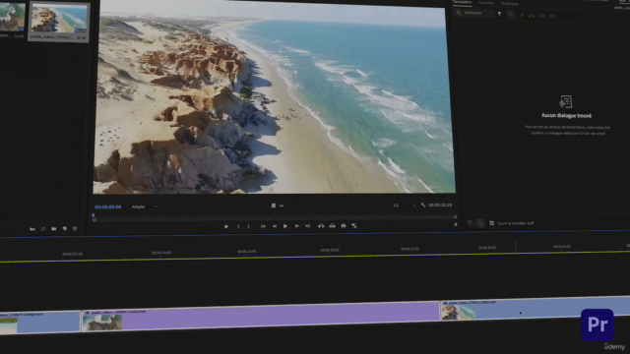Viewport: 630px width, 354px height.
Task: Open the comparison view icon
Action: pos(354,226)
